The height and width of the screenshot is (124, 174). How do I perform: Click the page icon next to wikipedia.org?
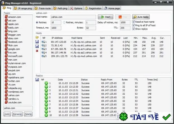coord(6,88)
